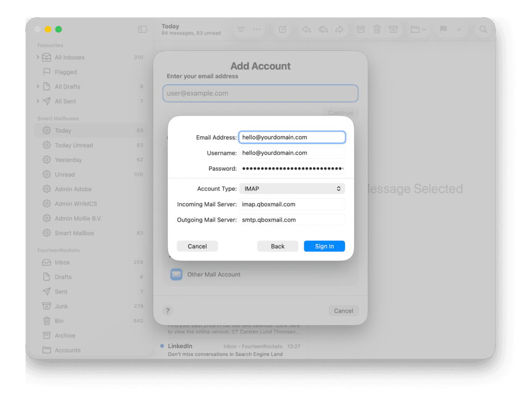Open the three-dots more options icon

coord(257,29)
